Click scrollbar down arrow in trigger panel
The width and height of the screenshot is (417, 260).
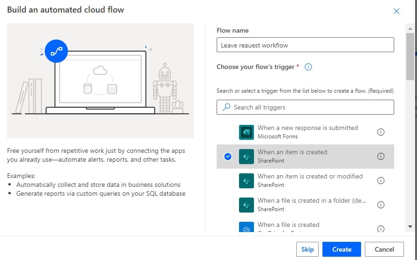[x=410, y=227]
